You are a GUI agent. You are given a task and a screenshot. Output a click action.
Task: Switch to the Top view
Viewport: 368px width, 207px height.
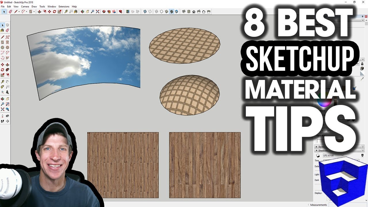[189, 12]
